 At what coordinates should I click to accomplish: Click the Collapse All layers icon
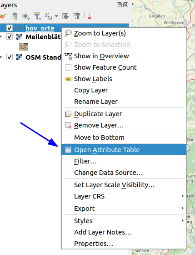pyautogui.click(x=77, y=16)
